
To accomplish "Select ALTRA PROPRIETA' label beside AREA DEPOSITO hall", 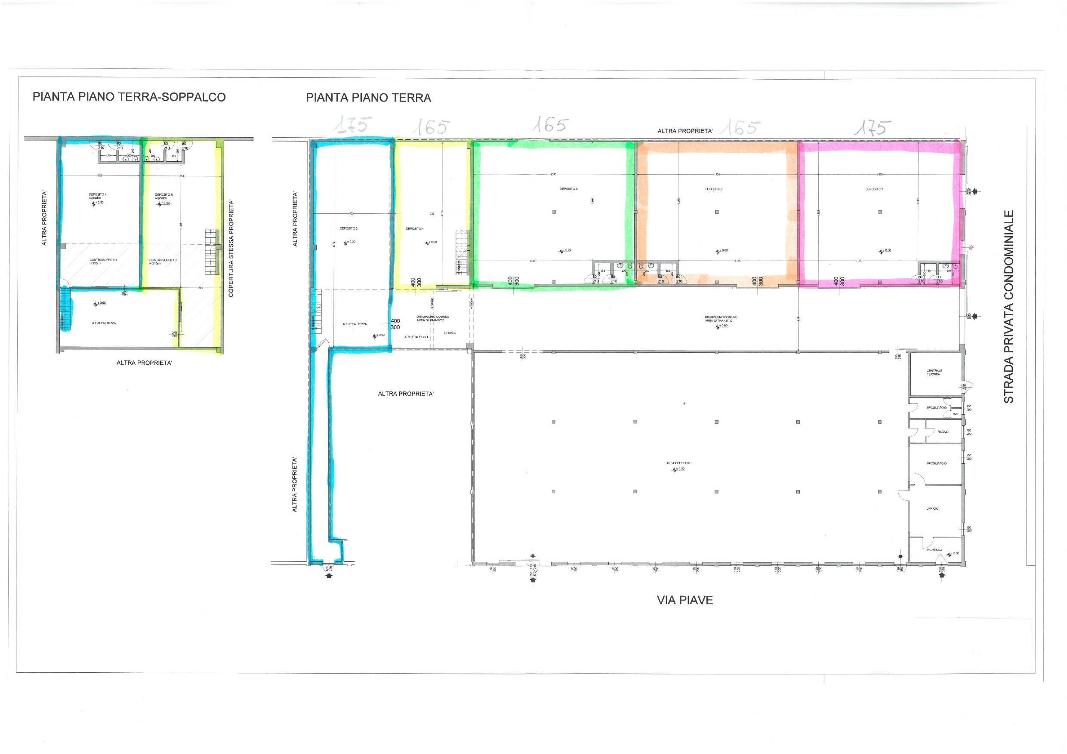I will [406, 394].
